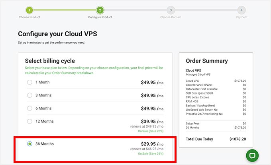The height and width of the screenshot is (165, 271).
Task: Click the 'On Sale (Save 20%)' text
Action: (151, 131)
